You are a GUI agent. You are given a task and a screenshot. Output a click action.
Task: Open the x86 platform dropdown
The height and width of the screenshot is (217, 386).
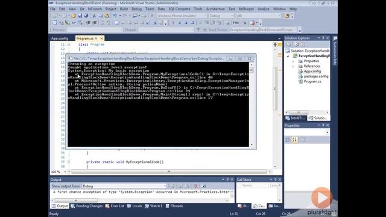[x=258, y=16]
